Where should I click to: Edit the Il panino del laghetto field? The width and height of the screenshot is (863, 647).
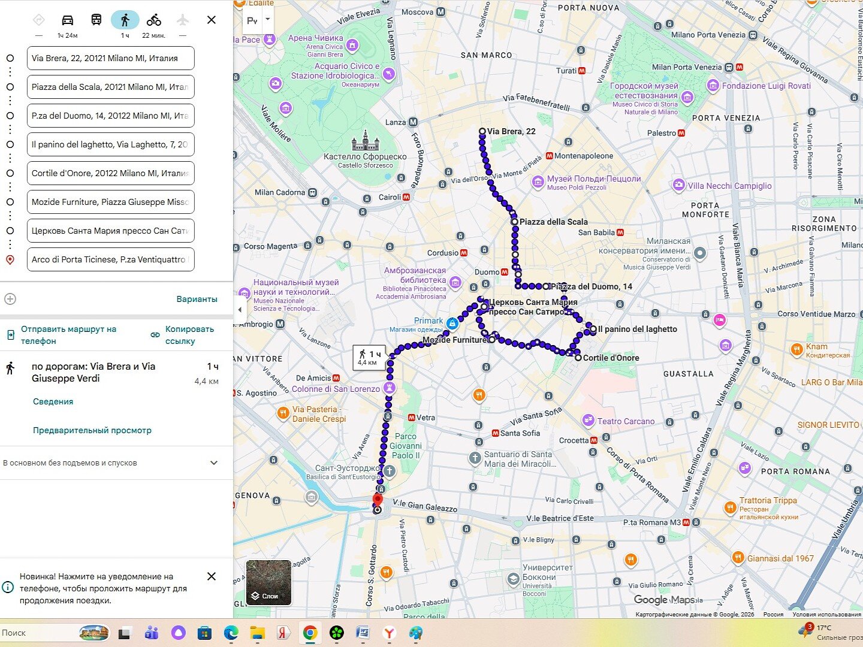pyautogui.click(x=111, y=144)
